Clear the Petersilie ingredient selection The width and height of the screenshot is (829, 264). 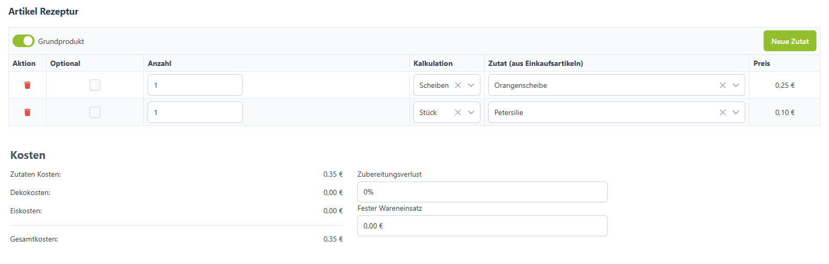click(x=723, y=112)
